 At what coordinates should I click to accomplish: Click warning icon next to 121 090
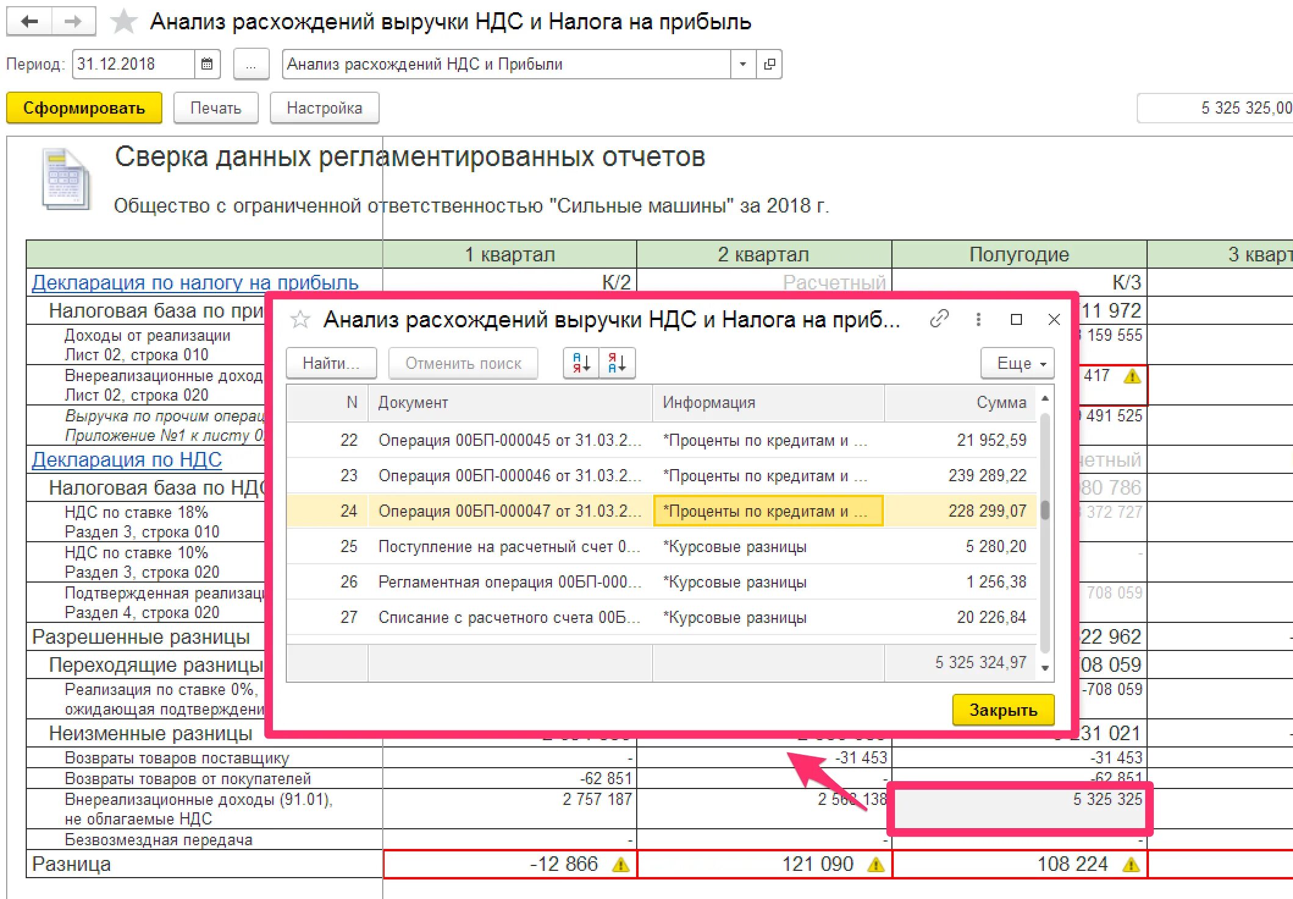tap(875, 865)
